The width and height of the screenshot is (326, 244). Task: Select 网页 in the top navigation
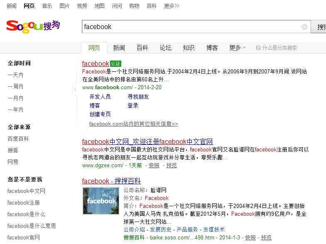29,6
